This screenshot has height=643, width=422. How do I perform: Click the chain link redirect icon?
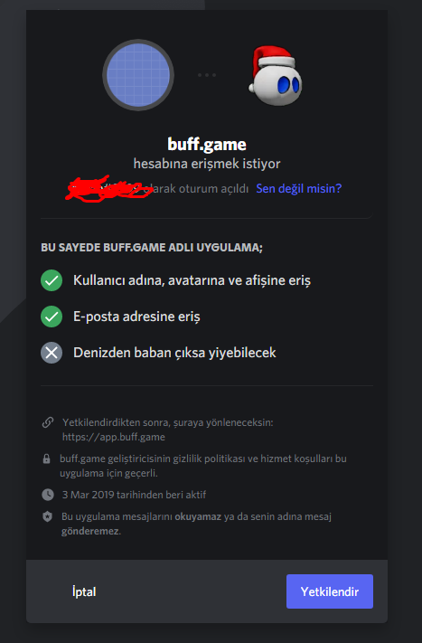[x=48, y=422]
